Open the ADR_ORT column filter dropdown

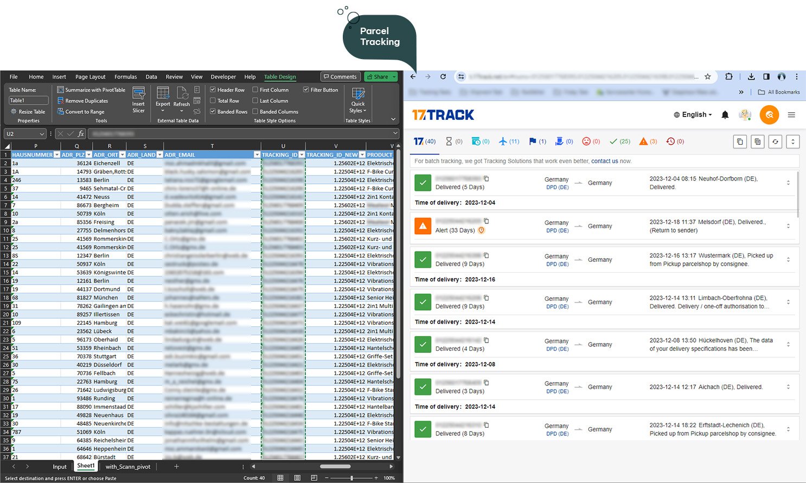coord(122,155)
